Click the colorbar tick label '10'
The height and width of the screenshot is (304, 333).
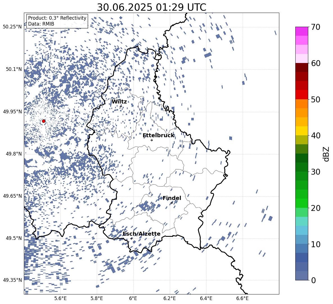(x=316, y=244)
